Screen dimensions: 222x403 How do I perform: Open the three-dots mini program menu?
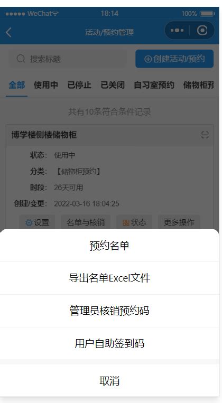(x=177, y=30)
